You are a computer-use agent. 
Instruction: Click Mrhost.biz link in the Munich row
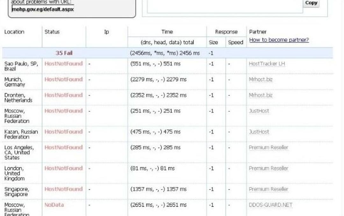(x=261, y=79)
